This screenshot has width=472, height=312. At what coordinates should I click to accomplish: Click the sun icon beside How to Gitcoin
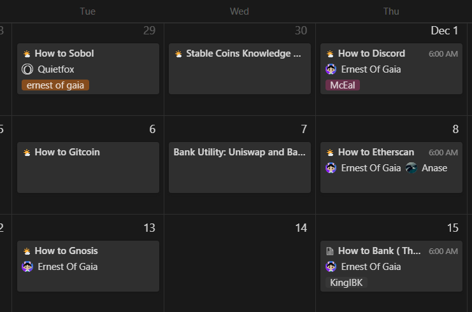(27, 153)
